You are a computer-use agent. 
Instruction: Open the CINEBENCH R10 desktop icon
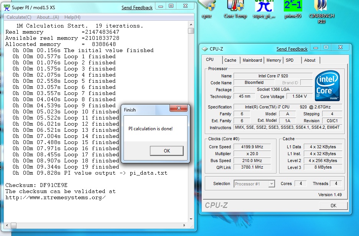(x=321, y=11)
